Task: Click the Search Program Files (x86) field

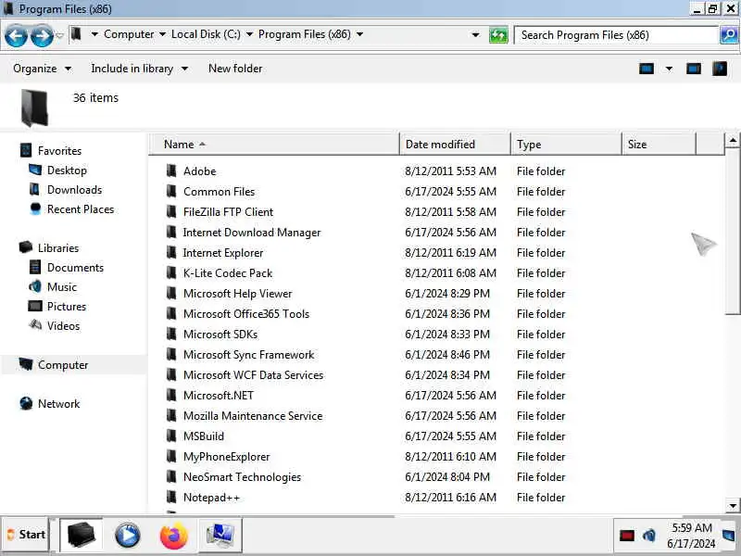Action: (616, 35)
